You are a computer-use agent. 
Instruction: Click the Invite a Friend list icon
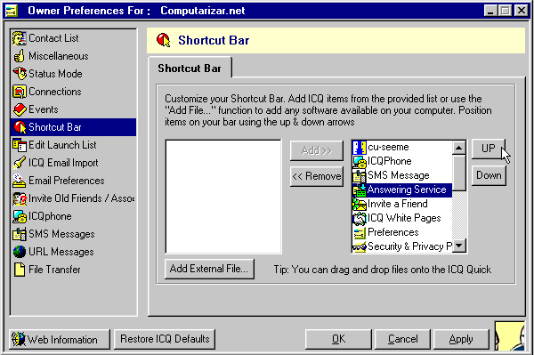[360, 204]
